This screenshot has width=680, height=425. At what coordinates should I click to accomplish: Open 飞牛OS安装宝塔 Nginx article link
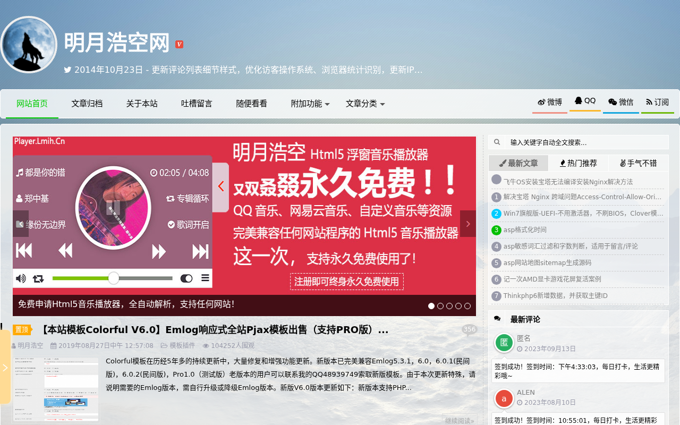[568, 182]
